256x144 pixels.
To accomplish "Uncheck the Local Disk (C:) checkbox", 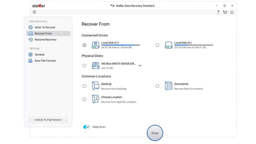I will (x=84, y=45).
